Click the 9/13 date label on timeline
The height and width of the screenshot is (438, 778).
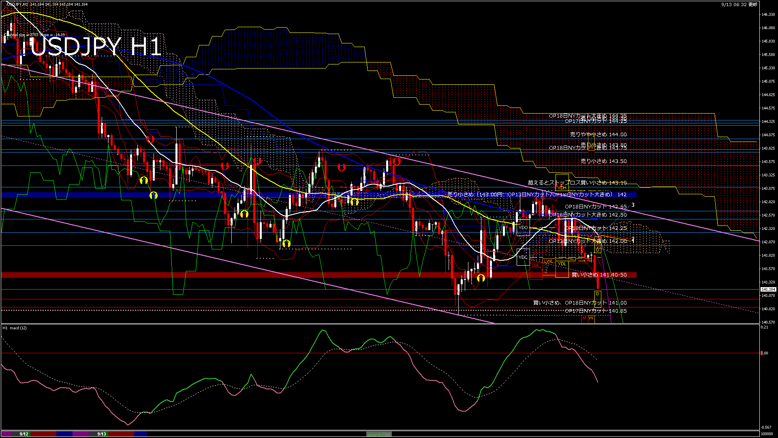tap(102, 434)
